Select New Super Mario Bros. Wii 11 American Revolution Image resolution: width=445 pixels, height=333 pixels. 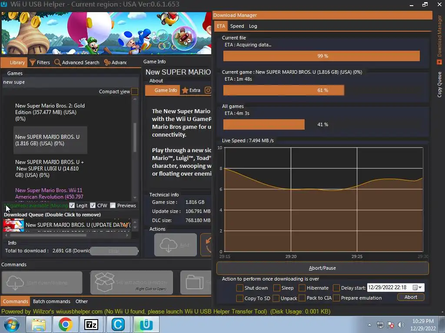50,194
